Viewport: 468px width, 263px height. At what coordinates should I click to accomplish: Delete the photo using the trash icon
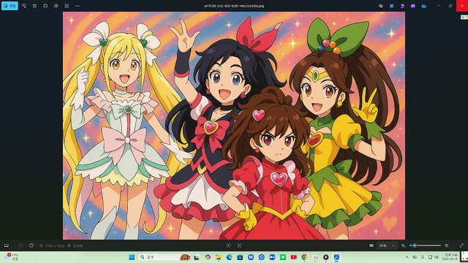(x=34, y=6)
